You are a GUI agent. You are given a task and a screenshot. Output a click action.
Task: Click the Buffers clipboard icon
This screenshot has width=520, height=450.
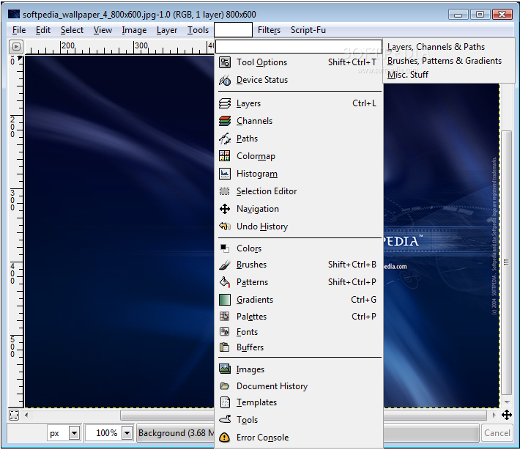pyautogui.click(x=225, y=347)
